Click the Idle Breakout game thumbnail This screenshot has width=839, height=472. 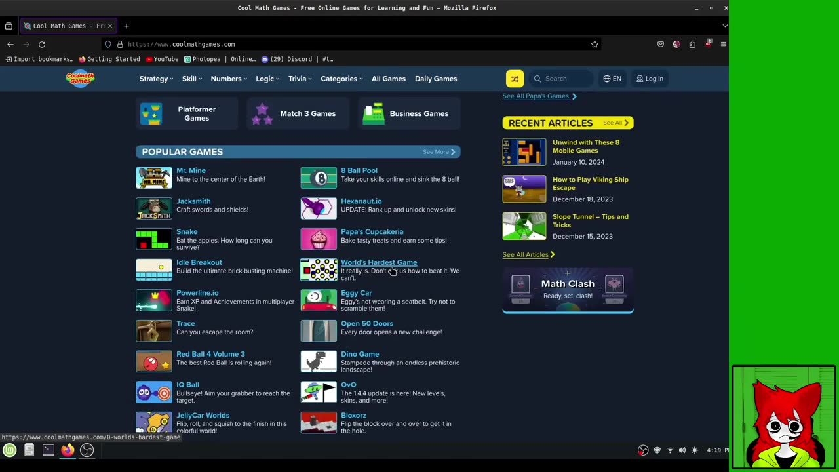[154, 269]
